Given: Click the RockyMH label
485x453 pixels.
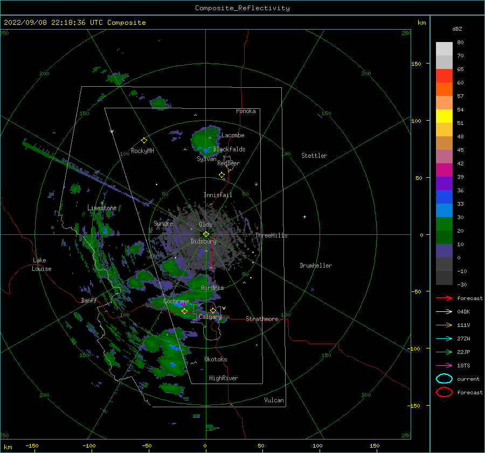Looking at the screenshot, I should [142, 151].
